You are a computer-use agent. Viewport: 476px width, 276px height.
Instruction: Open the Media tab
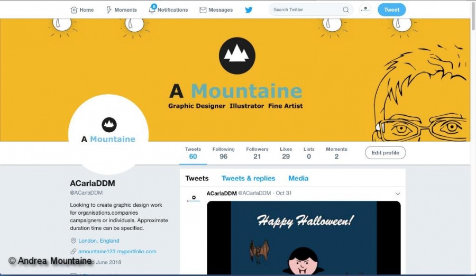[x=298, y=178]
